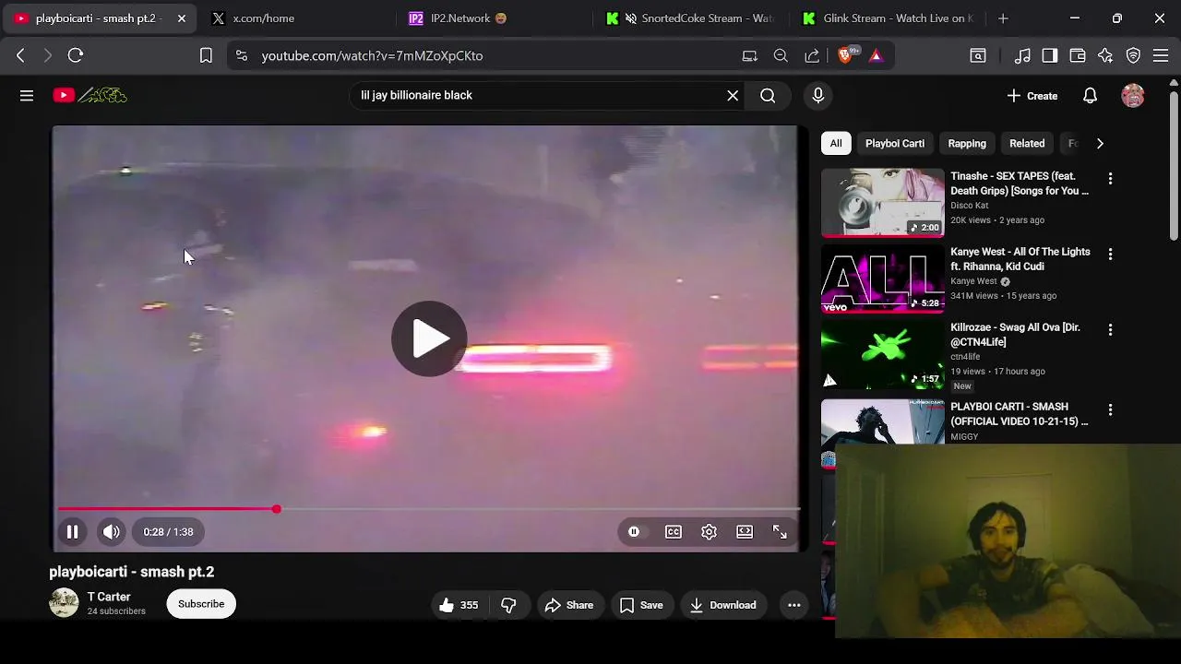The height and width of the screenshot is (664, 1181).
Task: Open the Create menu
Action: [x=1032, y=96]
